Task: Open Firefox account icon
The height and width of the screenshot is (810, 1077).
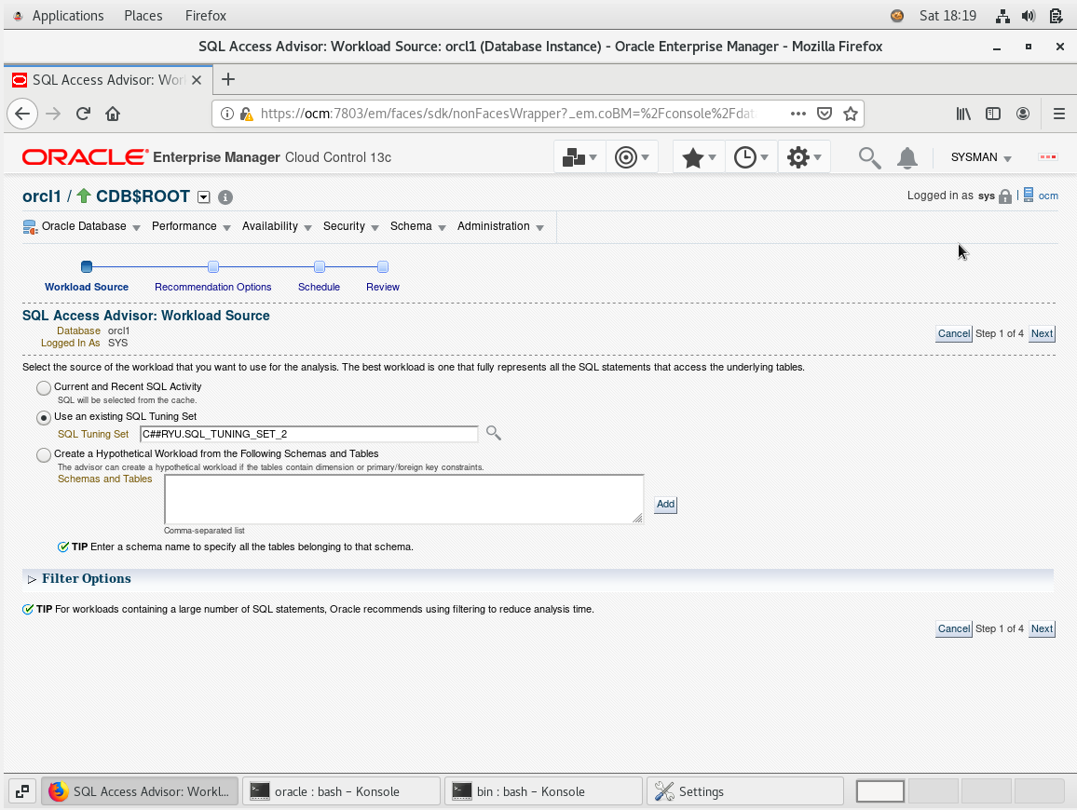Action: [1023, 114]
